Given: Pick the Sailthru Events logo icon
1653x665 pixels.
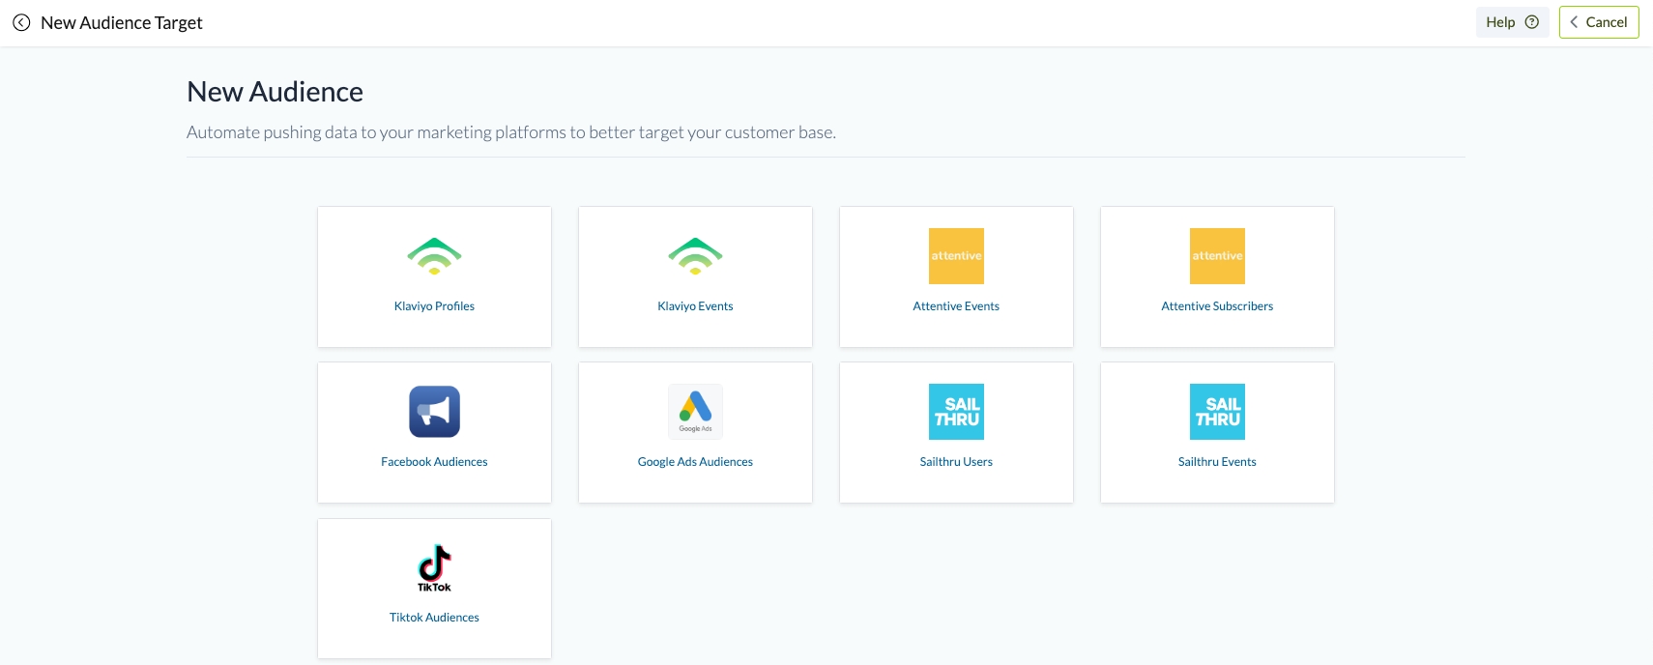Looking at the screenshot, I should coord(1217,412).
